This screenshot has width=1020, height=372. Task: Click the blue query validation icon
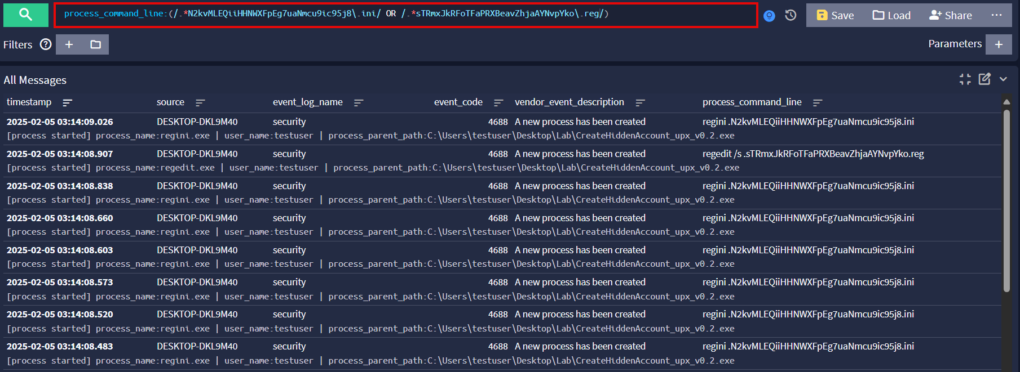769,16
